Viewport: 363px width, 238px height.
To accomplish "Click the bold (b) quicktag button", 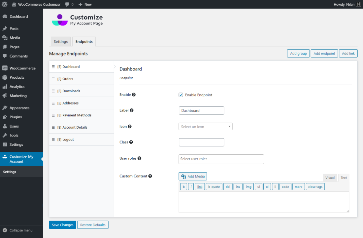I will tap(183, 186).
